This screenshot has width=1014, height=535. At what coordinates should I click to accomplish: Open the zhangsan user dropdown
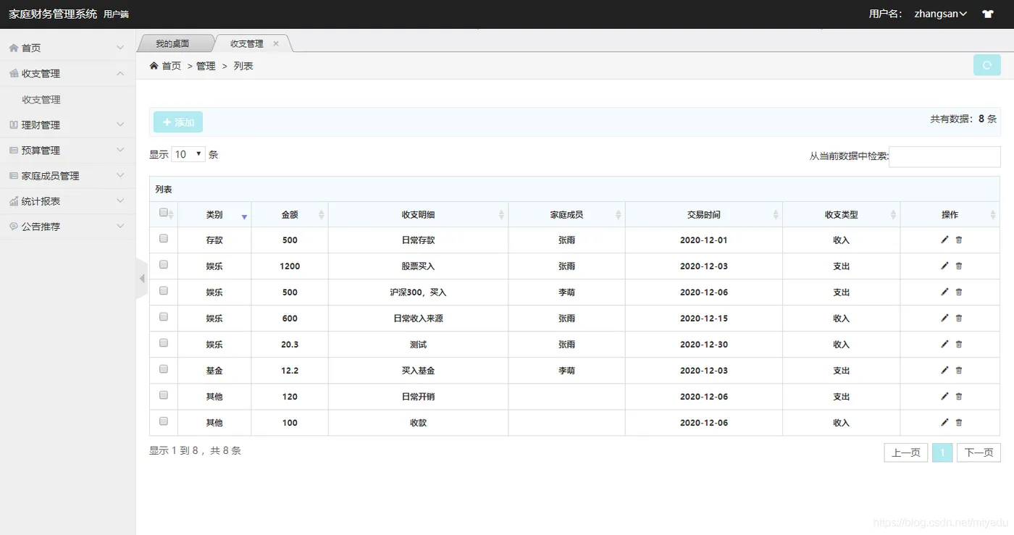point(940,14)
